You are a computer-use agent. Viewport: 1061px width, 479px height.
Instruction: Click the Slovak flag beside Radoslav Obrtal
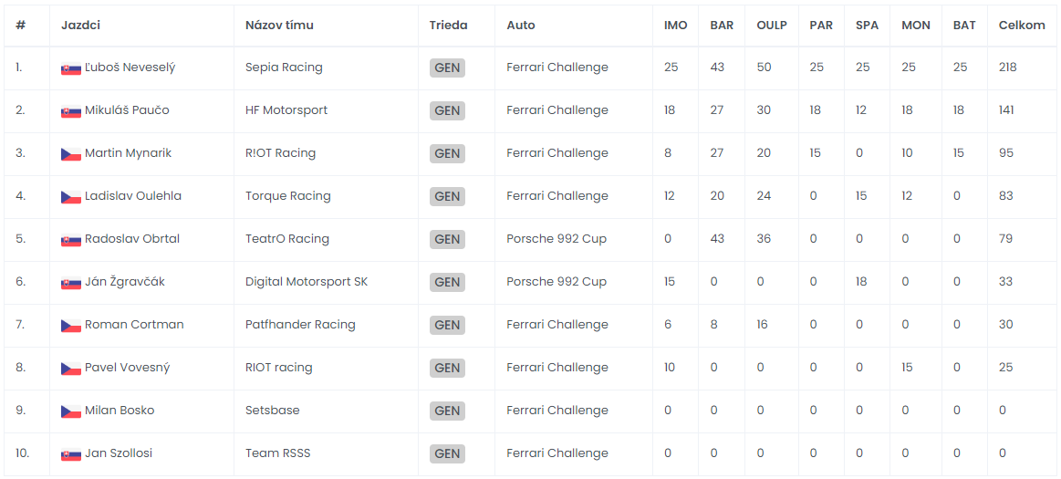71,239
